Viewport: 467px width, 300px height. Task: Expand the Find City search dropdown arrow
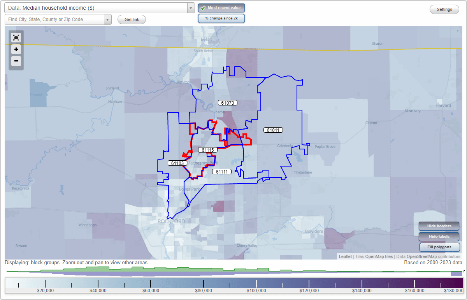[108, 19]
